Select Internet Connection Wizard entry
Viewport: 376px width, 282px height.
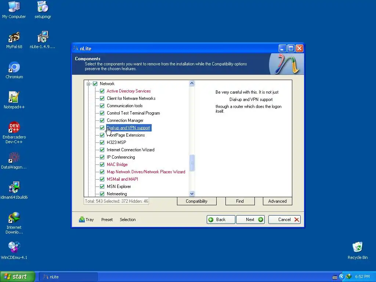130,150
